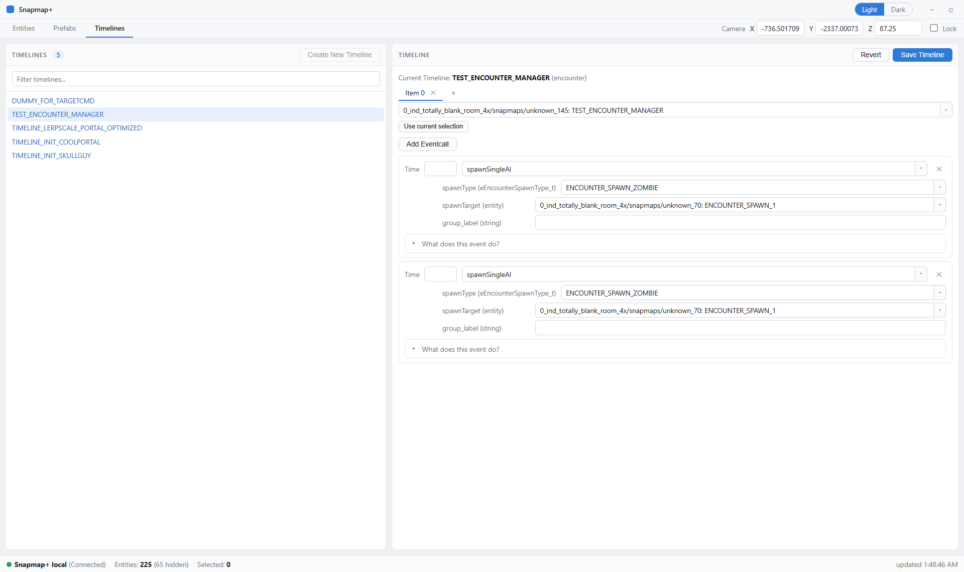Add a new item tab with plus icon
This screenshot has height=572, width=964.
(453, 93)
